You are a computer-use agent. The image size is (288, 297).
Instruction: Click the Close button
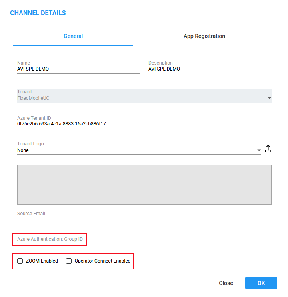coord(226,283)
